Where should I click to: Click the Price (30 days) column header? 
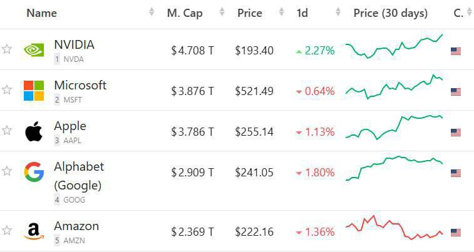pyautogui.click(x=390, y=13)
